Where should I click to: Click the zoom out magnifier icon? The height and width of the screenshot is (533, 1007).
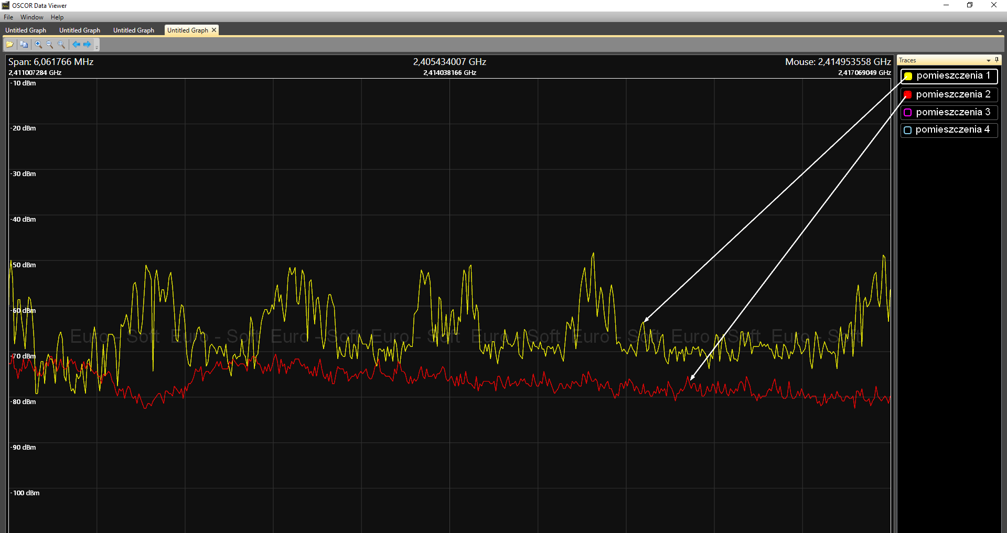(x=50, y=45)
